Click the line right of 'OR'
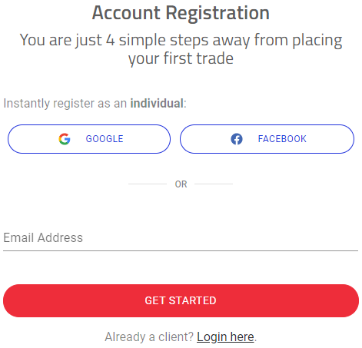The height and width of the screenshot is (348, 362). point(214,184)
